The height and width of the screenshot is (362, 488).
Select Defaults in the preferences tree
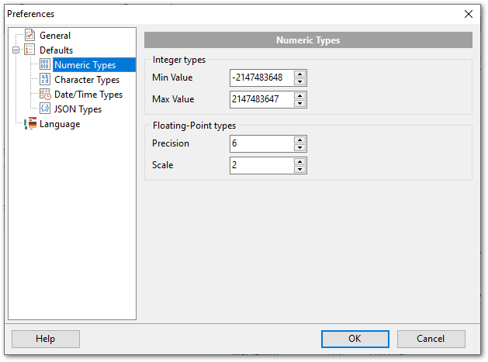[x=57, y=50]
